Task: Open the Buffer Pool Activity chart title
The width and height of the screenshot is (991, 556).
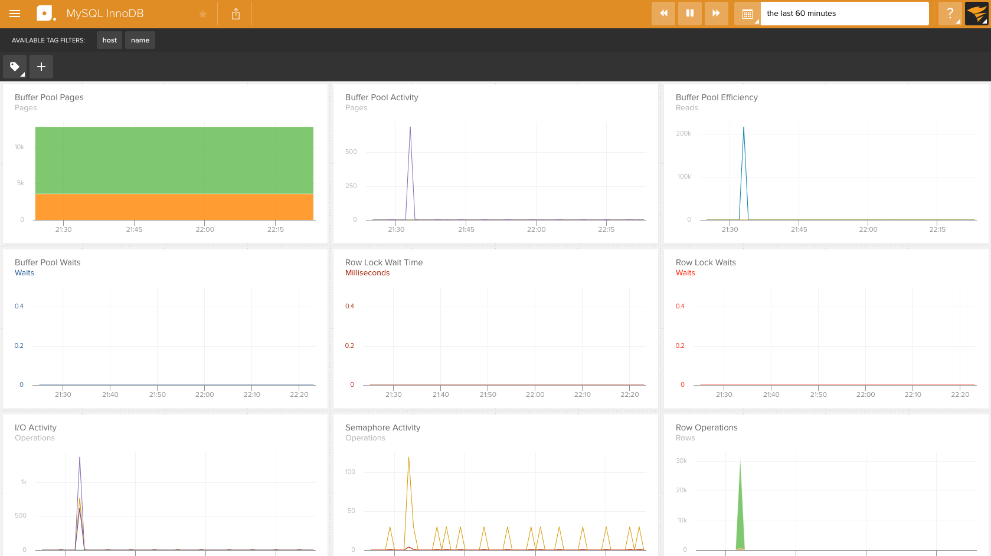Action: click(x=382, y=97)
